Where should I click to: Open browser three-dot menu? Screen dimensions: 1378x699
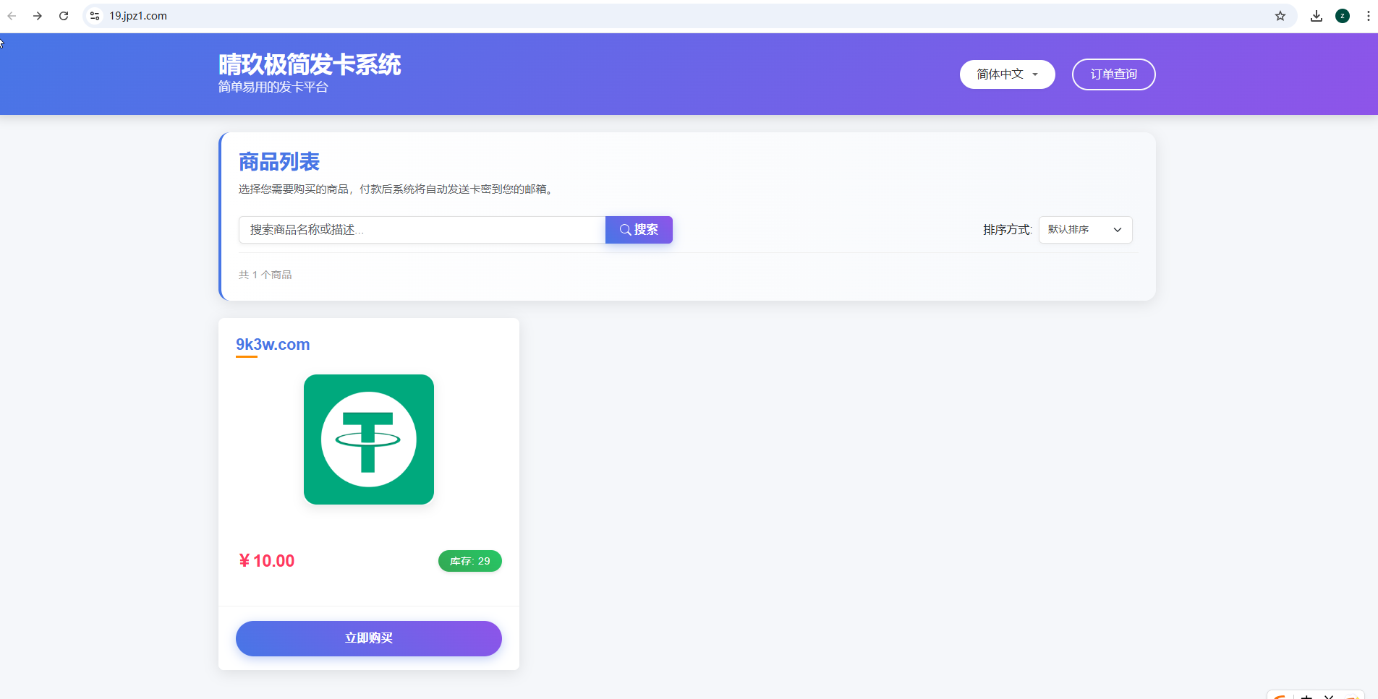[x=1368, y=16]
